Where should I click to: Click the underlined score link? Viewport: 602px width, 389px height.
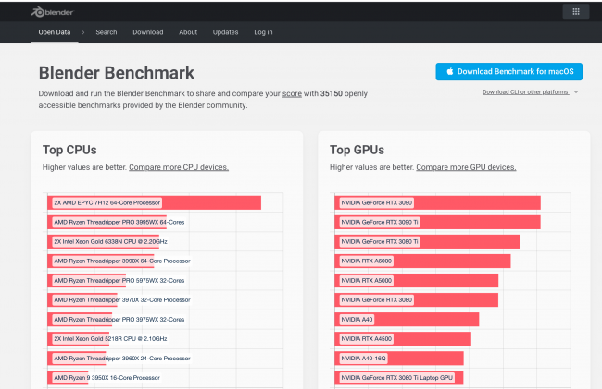(x=292, y=94)
